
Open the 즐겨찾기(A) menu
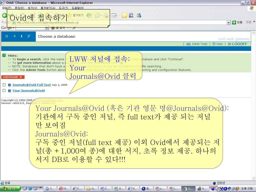click(48, 8)
